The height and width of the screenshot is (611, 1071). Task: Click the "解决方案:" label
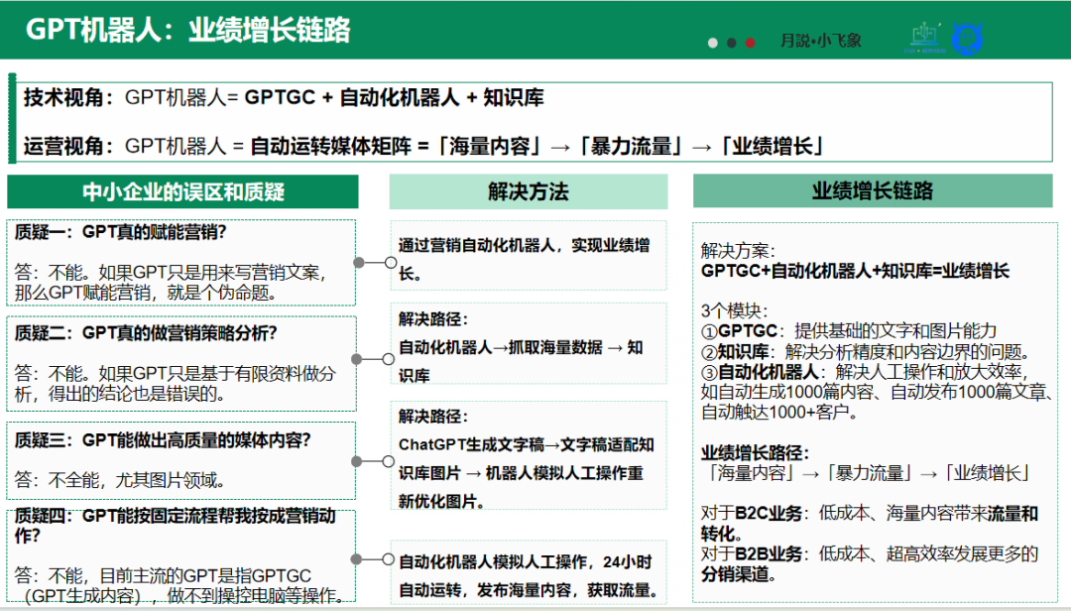coord(739,251)
